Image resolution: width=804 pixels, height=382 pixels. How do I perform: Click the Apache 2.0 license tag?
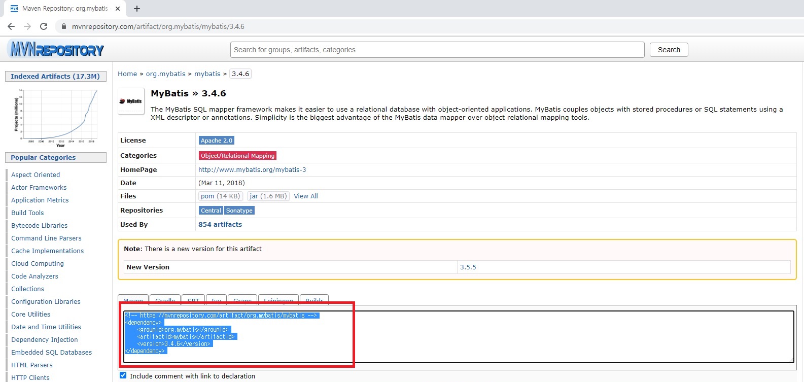tap(217, 141)
